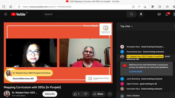Click 574 subscribers text
Image resolution: width=175 pixels, height=98 pixels.
(19, 95)
